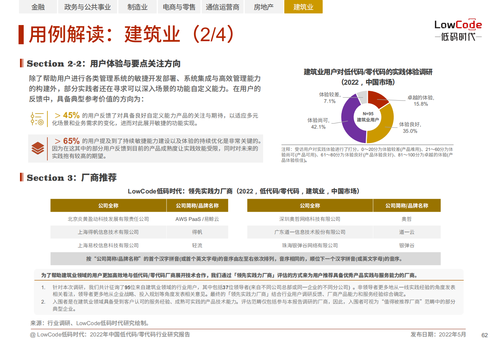The image size is (496, 343).
Task: Click the 上海易校信息科技有限公司 cell
Action: point(108,245)
